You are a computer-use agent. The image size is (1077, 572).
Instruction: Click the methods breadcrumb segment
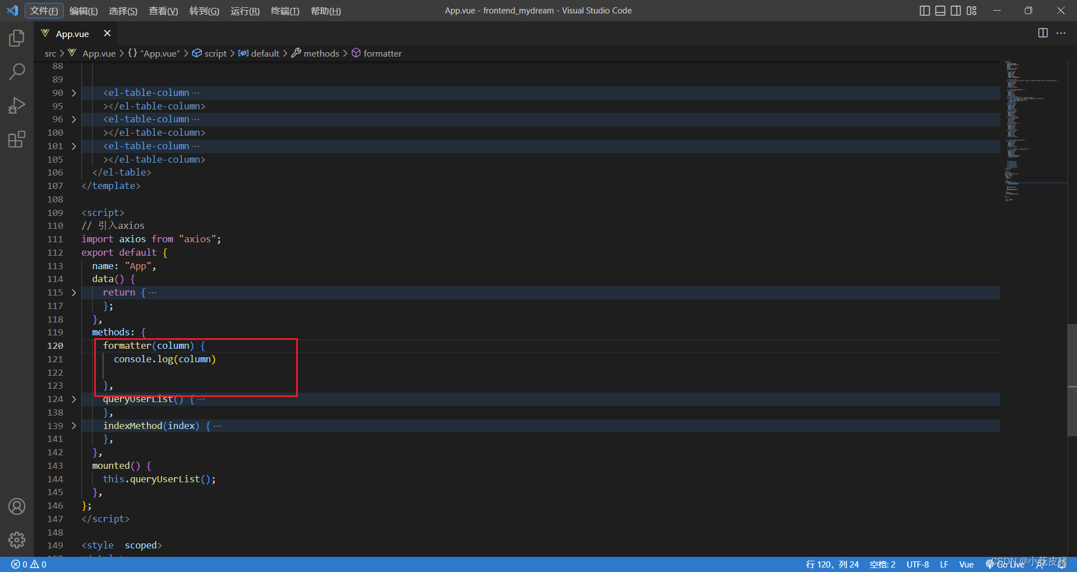(x=315, y=53)
